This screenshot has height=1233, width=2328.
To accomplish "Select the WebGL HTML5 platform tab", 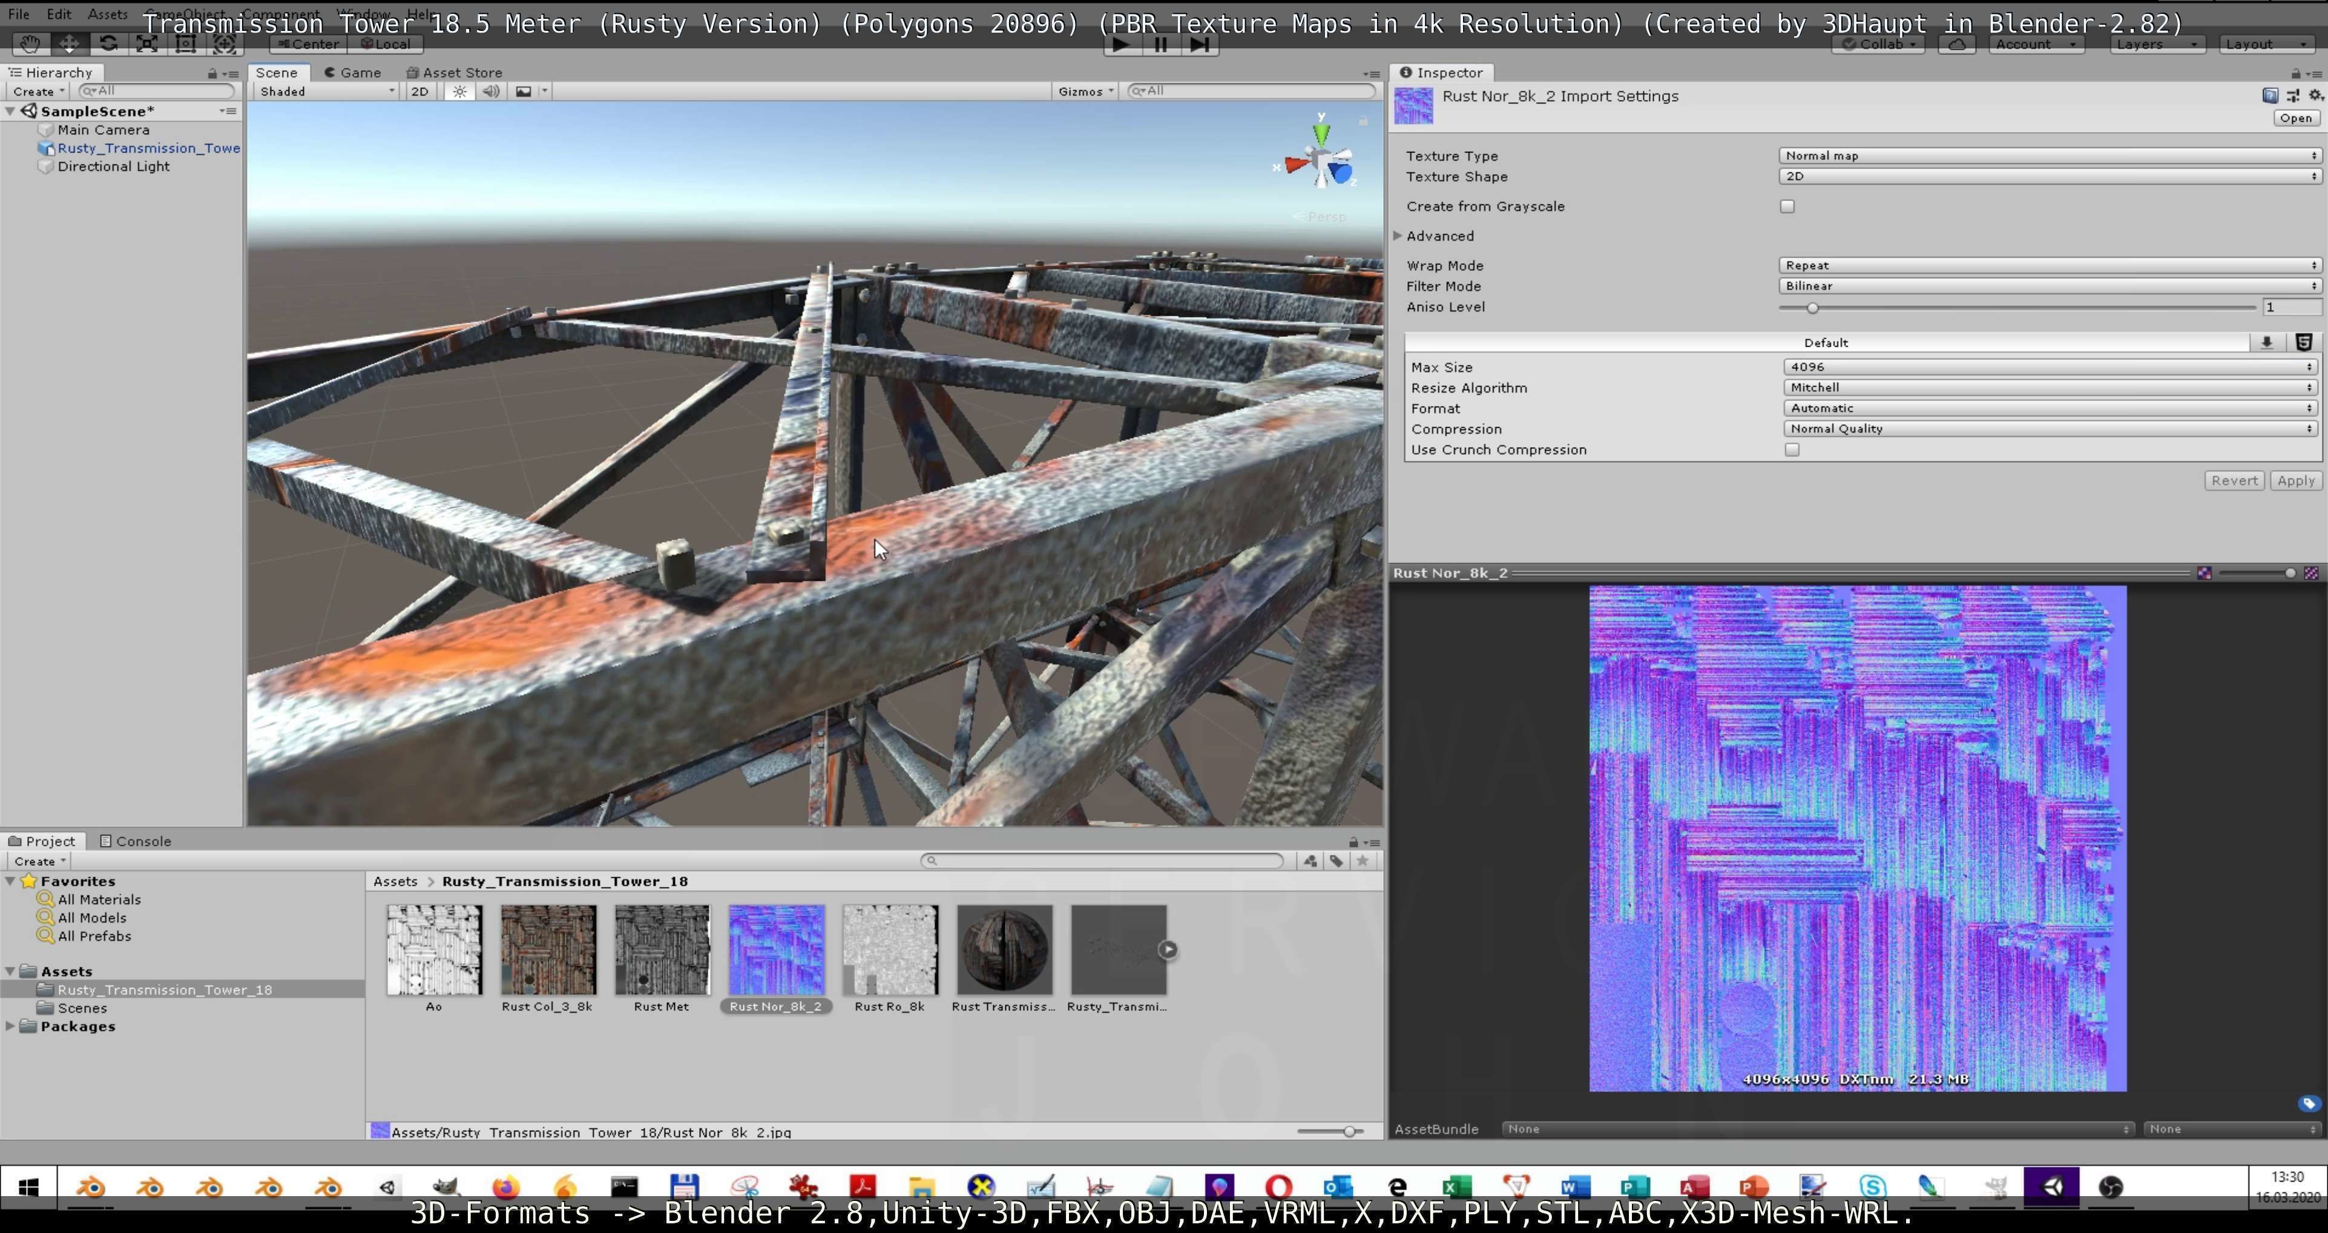I will point(2304,342).
